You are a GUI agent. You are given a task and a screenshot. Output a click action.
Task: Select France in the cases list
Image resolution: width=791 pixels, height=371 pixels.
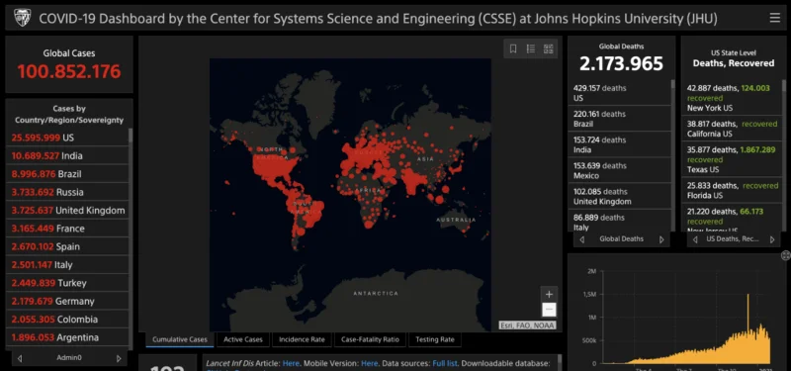(x=67, y=229)
